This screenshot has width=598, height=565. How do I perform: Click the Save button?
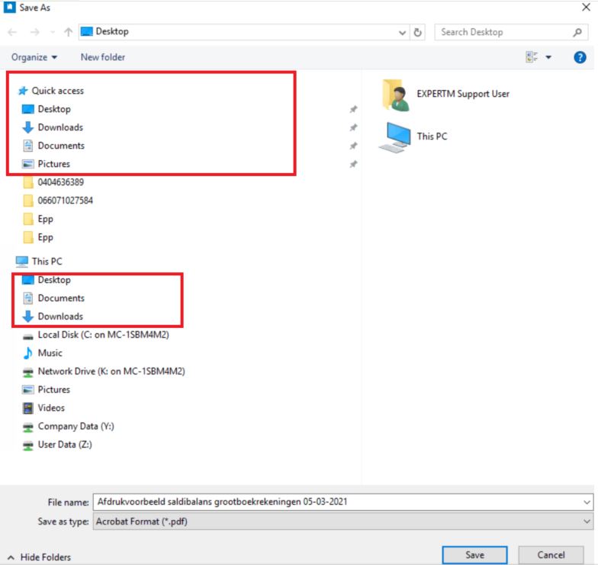click(474, 555)
